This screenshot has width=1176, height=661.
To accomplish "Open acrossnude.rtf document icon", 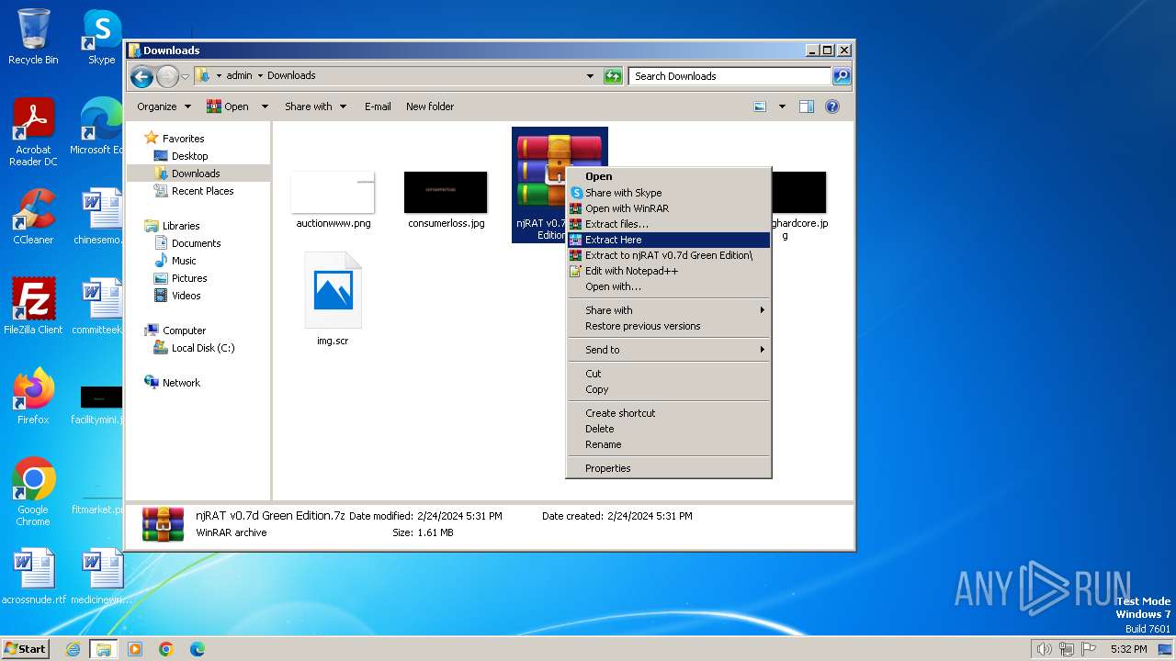I will tap(33, 577).
